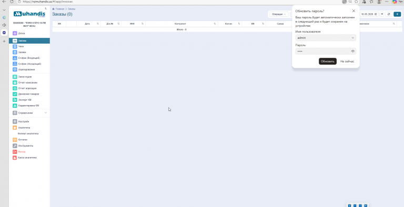
Task: Sort the table by Дата column
Action: click(x=98, y=24)
